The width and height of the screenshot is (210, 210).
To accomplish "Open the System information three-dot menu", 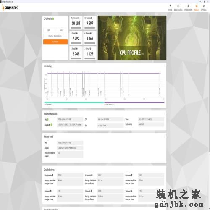I will (165, 113).
